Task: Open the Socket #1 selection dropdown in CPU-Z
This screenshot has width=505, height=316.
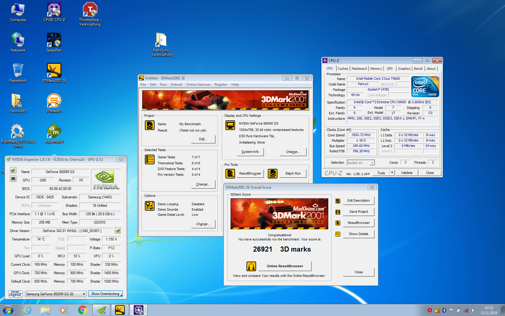Action: pyautogui.click(x=372, y=163)
